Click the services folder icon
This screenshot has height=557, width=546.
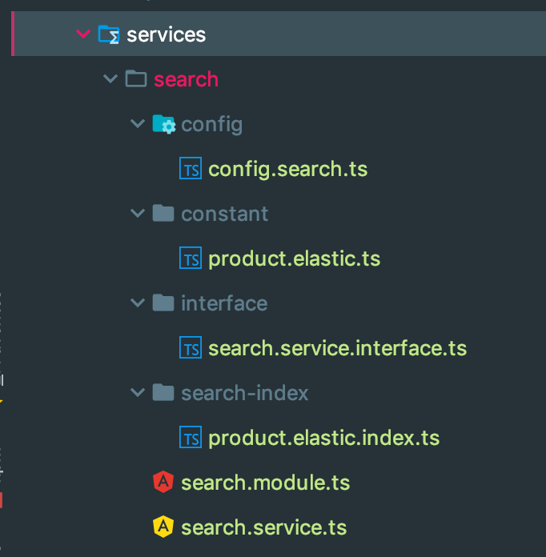pos(109,34)
